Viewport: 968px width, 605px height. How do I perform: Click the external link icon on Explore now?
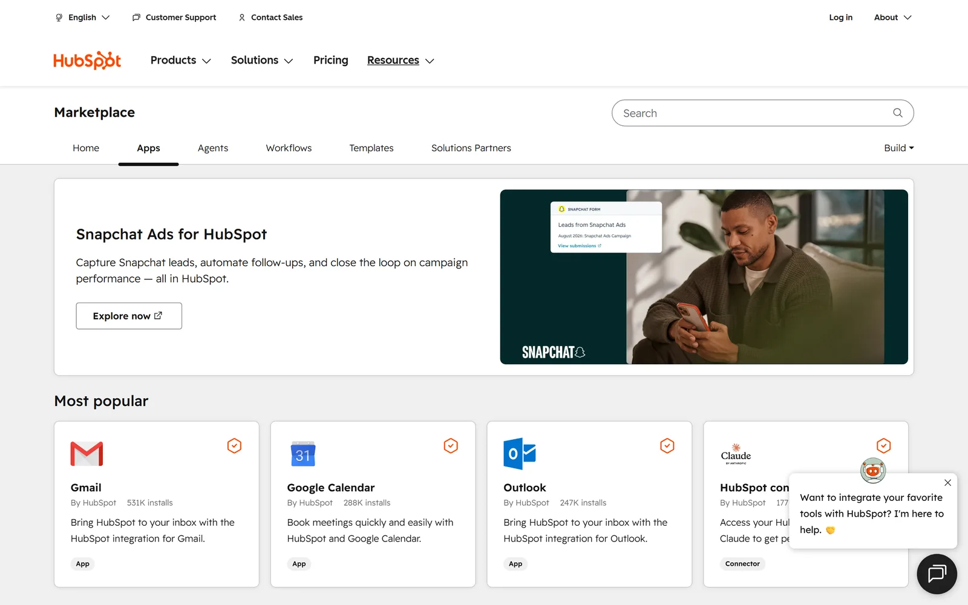(x=159, y=316)
